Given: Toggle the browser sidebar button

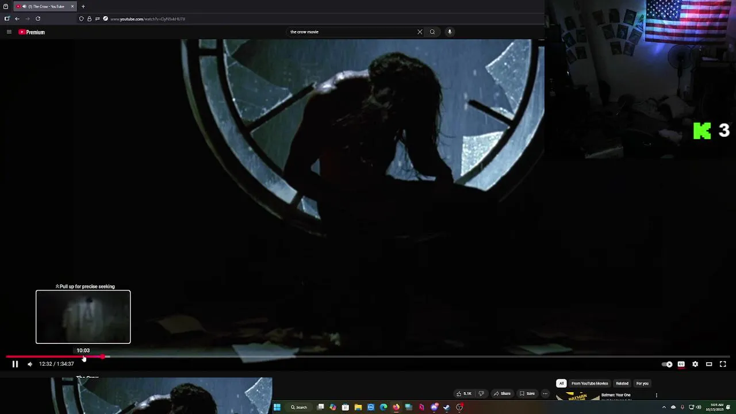Looking at the screenshot, I should [x=7, y=18].
